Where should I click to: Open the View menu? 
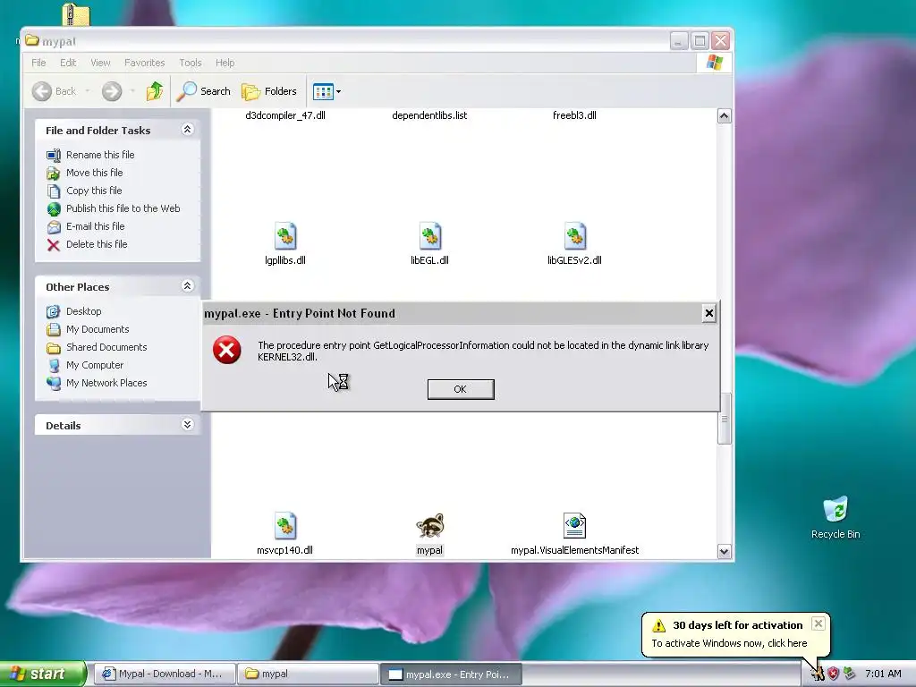100,63
